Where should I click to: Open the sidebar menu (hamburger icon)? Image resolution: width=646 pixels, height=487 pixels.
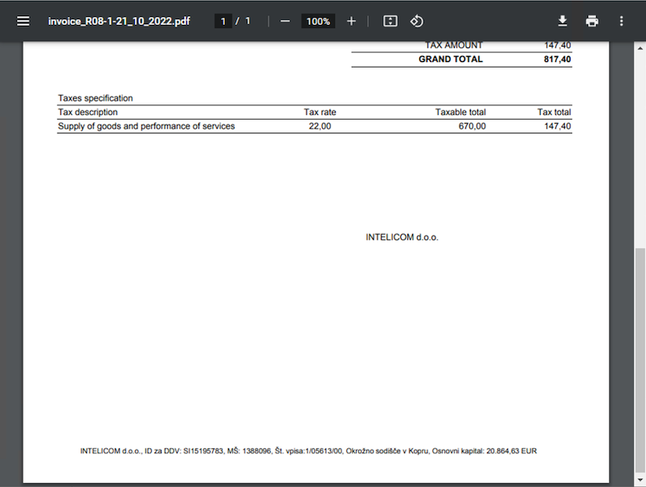(x=23, y=21)
